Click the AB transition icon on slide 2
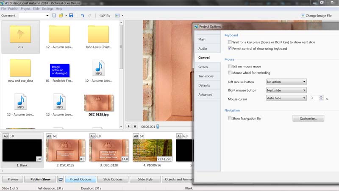The image size is (339, 191). pyautogui.click(x=49, y=136)
